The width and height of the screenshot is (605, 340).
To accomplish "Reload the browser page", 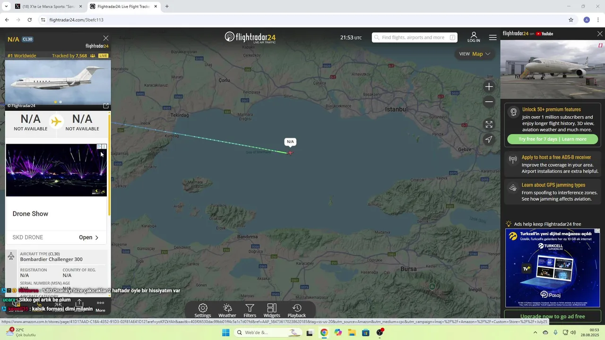I will click(x=29, y=20).
